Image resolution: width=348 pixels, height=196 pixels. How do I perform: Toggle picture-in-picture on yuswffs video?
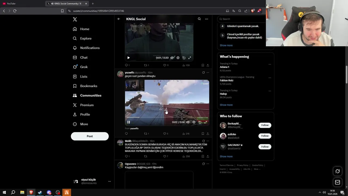tap(200, 122)
